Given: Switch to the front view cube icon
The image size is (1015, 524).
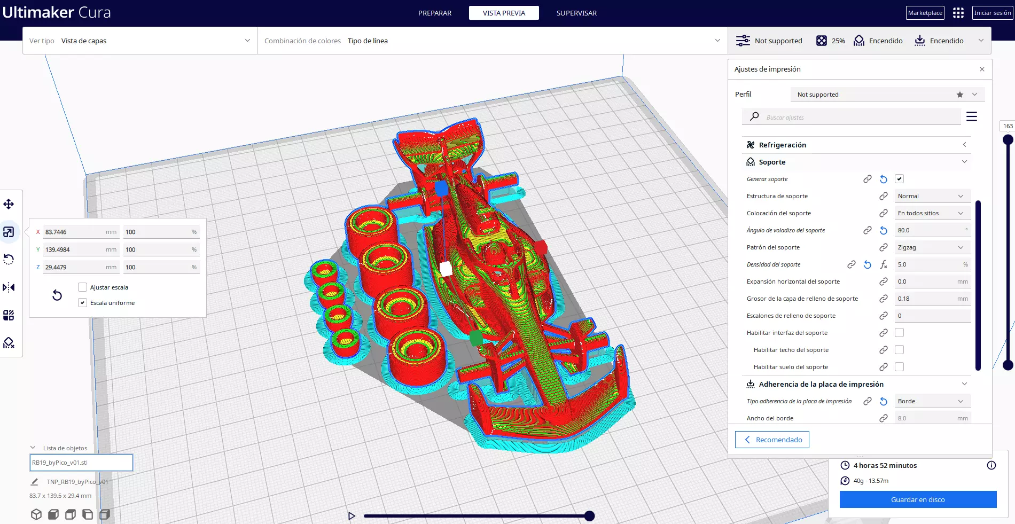Looking at the screenshot, I should click(53, 514).
